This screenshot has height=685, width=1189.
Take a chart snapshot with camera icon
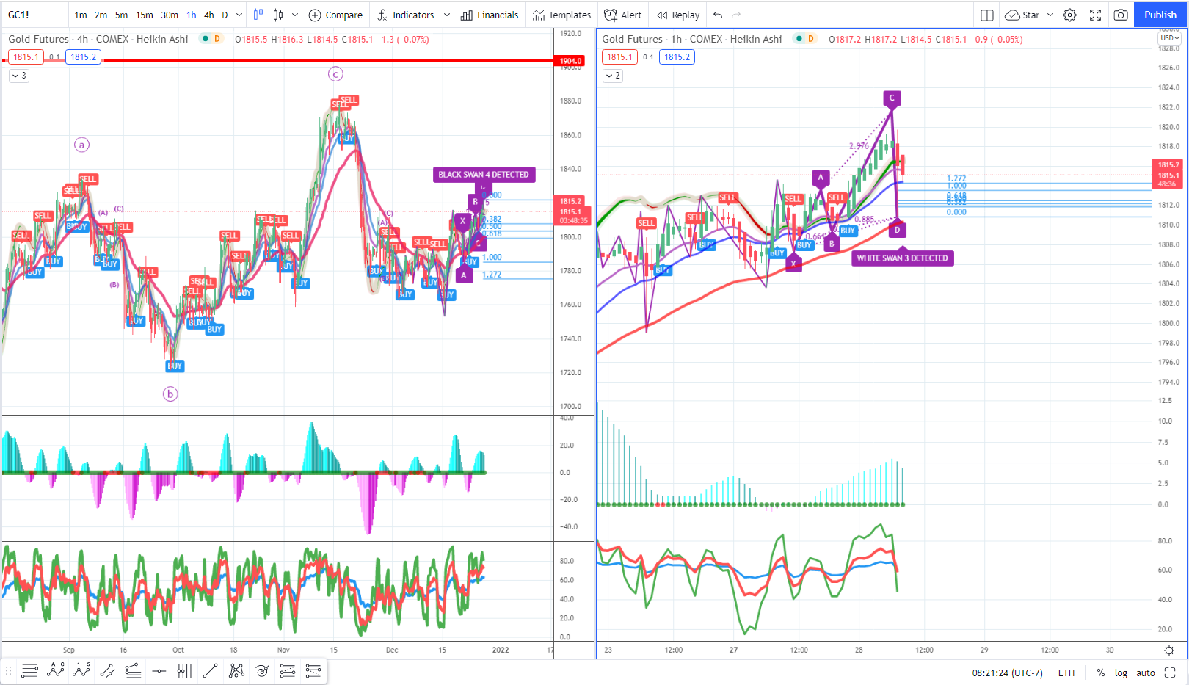tap(1121, 15)
